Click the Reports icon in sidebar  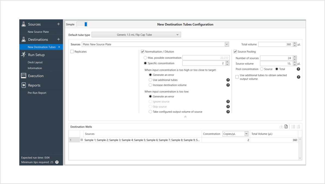pyautogui.click(x=24, y=85)
